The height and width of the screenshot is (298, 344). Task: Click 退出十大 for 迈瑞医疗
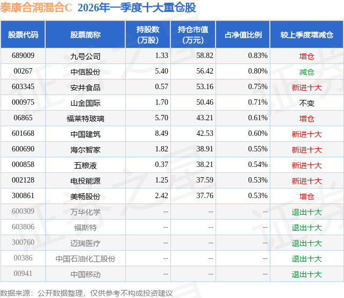point(307,243)
